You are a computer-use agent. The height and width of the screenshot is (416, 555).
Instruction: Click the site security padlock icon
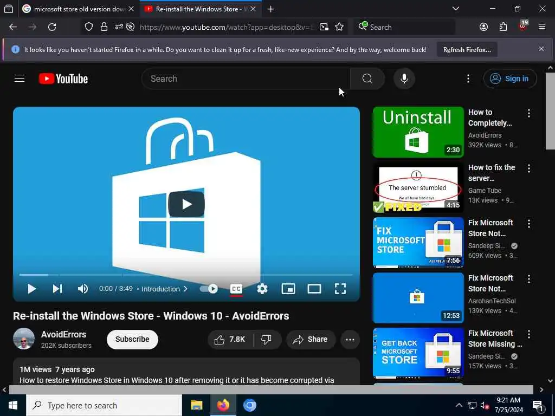point(104,27)
